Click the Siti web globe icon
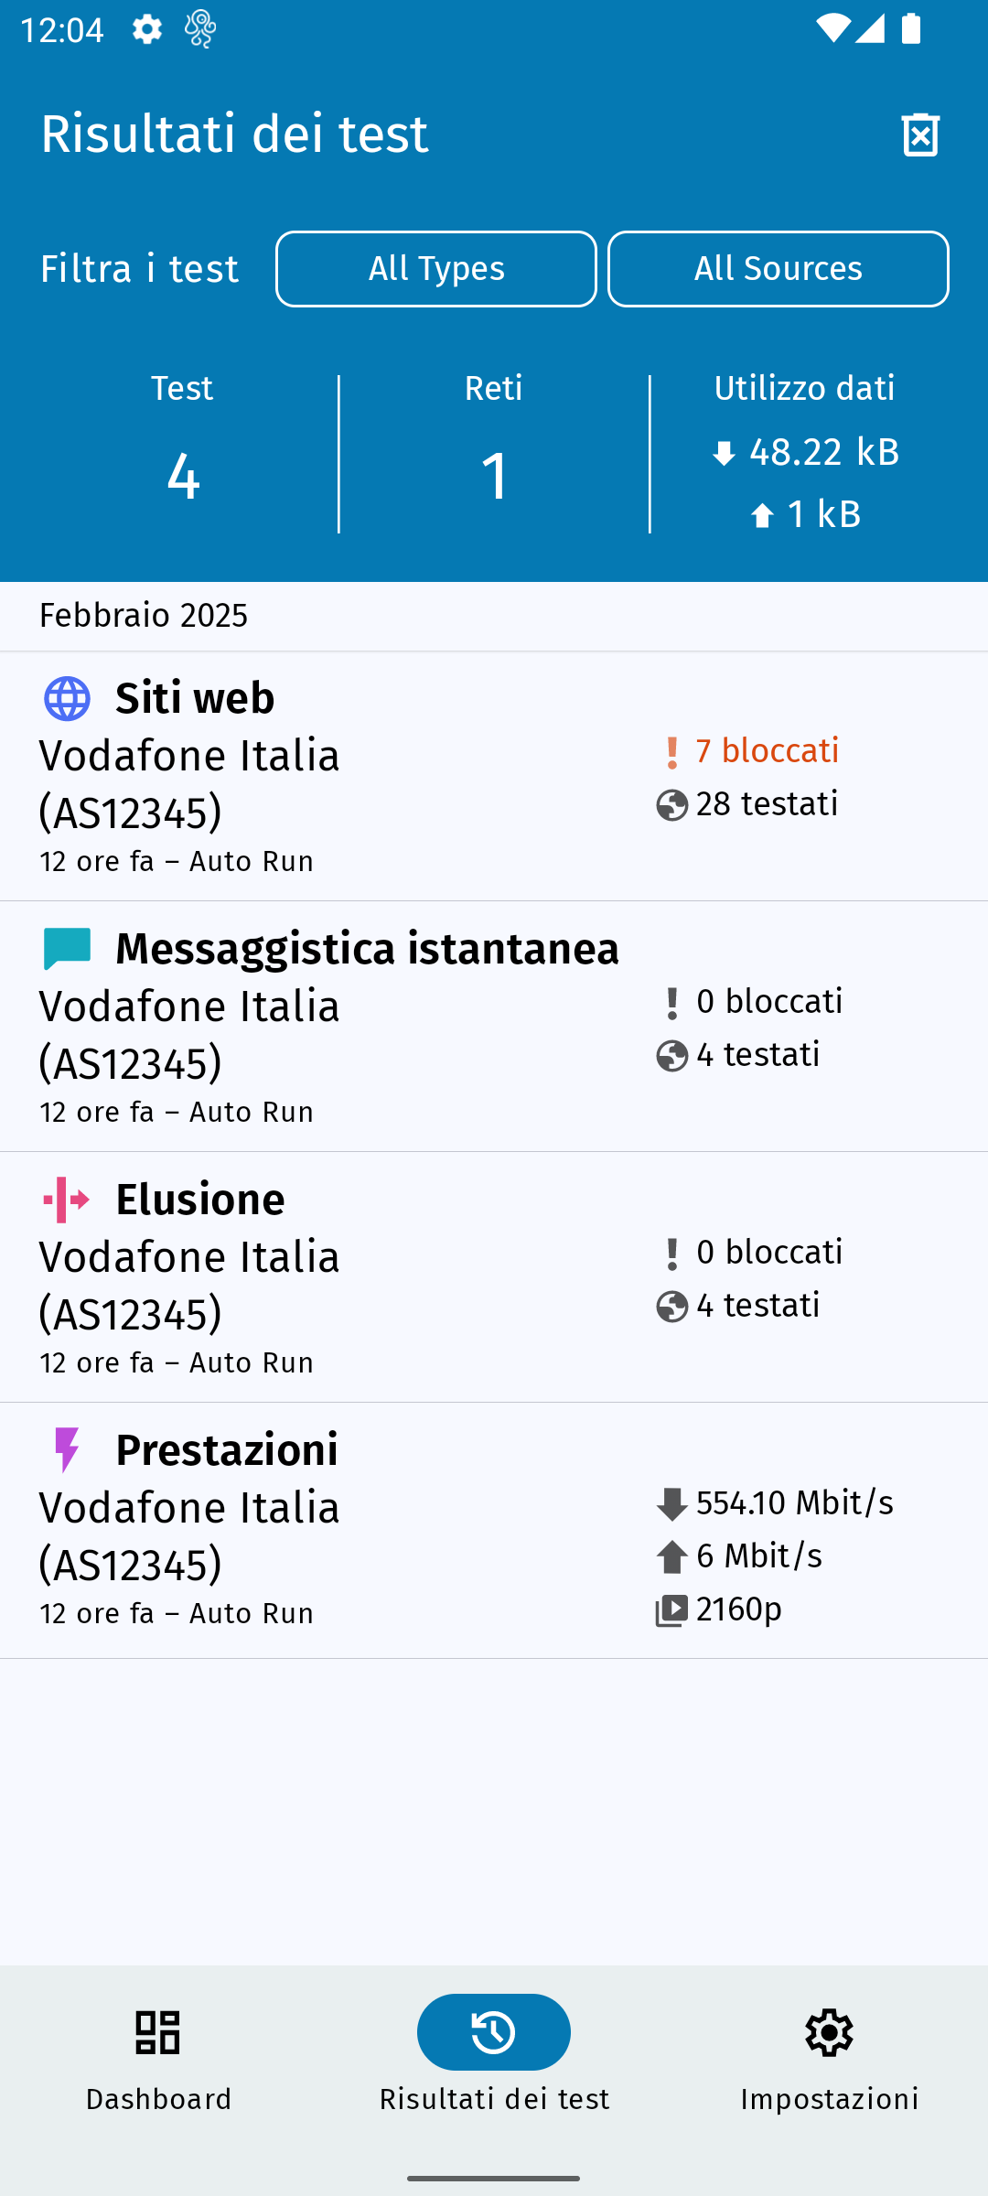The width and height of the screenshot is (988, 2196). 67,699
